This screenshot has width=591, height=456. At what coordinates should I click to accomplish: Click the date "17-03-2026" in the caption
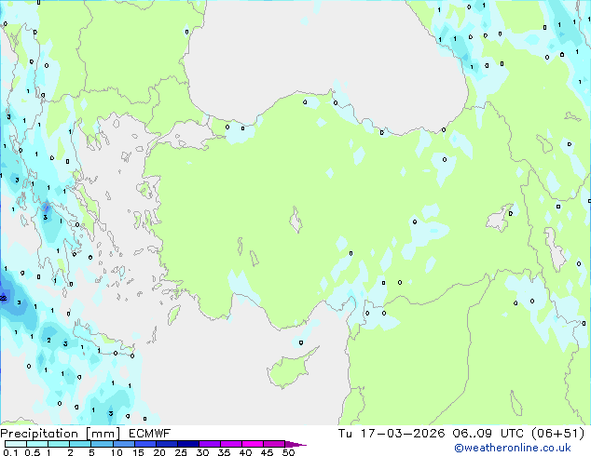(x=403, y=434)
